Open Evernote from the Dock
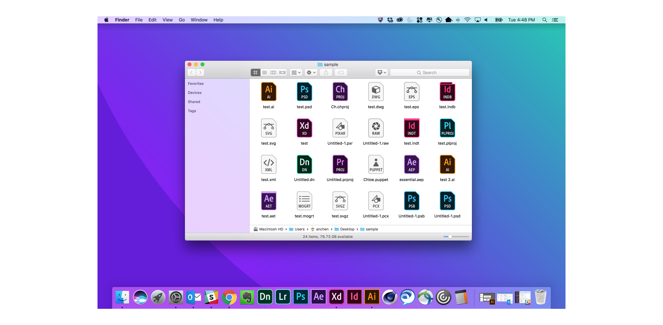663x325 pixels. pos(247,297)
